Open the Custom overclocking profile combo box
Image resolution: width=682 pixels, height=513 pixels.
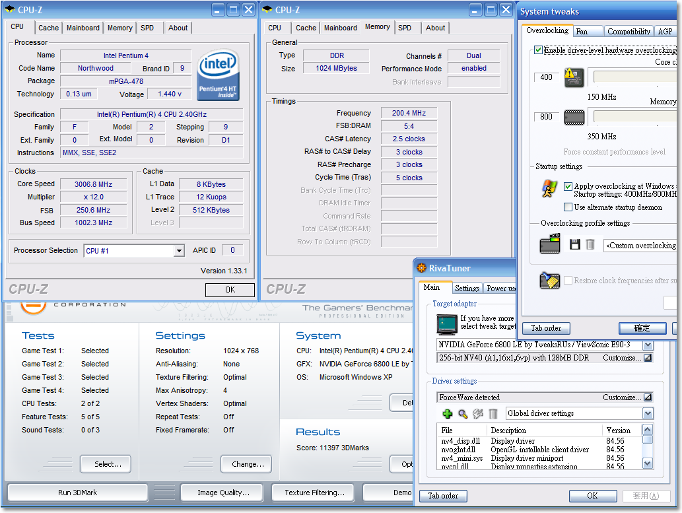point(640,246)
